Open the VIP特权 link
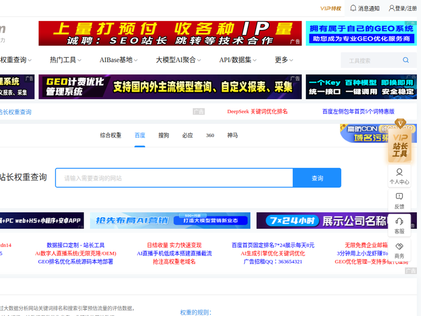421x316 pixels. click(330, 8)
